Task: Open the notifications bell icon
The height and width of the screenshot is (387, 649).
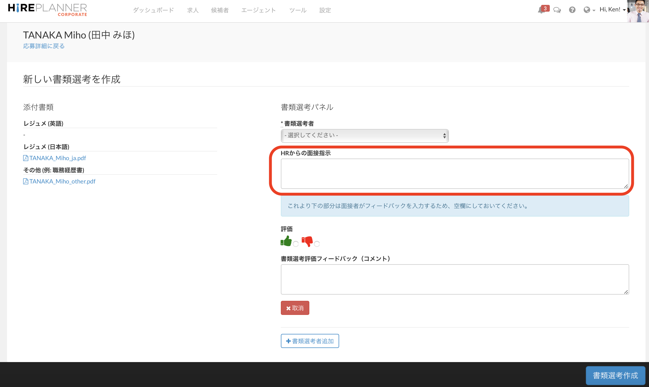Action: 542,10
